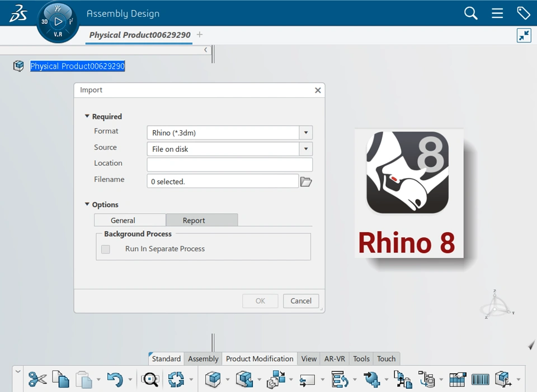The height and width of the screenshot is (392, 537).
Task: Click the cube with axis arrows icon
Action: coord(503,379)
